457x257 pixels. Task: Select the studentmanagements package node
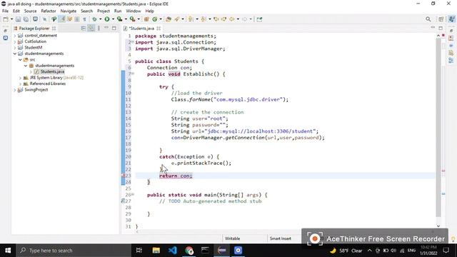coord(54,66)
